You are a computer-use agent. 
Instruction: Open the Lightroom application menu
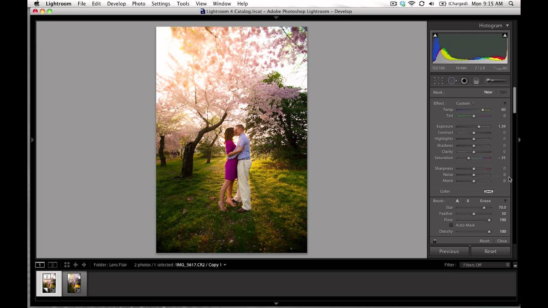tap(59, 4)
